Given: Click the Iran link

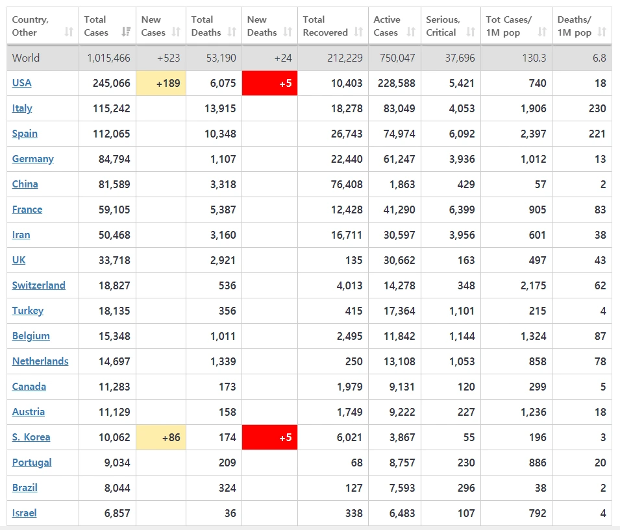Looking at the screenshot, I should [21, 235].
